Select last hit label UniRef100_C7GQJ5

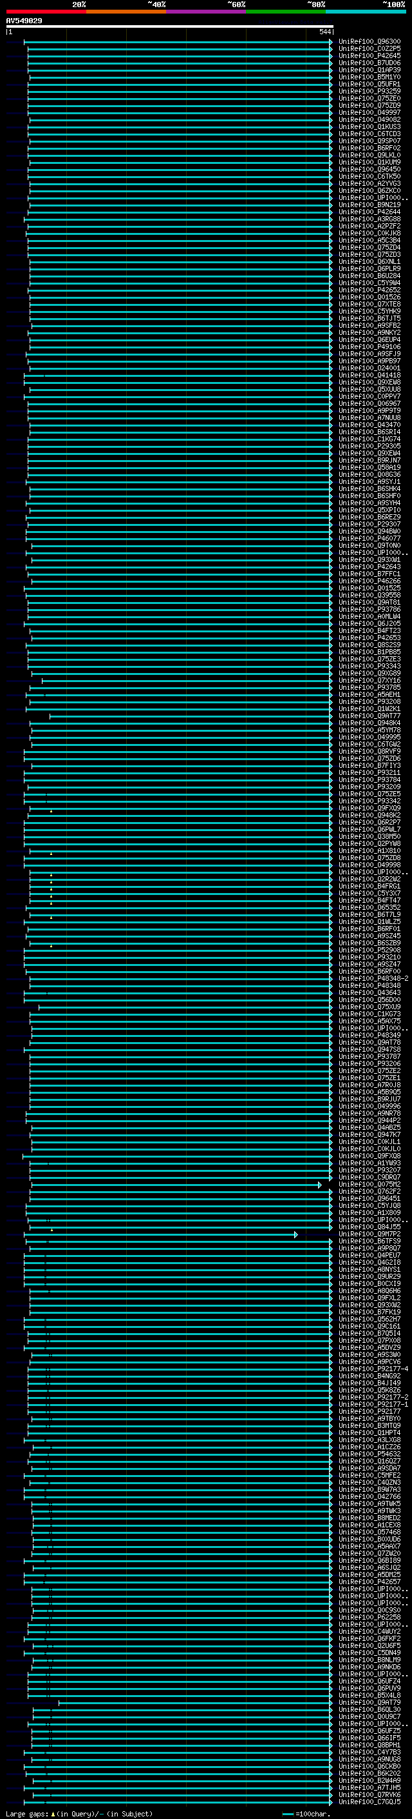coord(370,1802)
